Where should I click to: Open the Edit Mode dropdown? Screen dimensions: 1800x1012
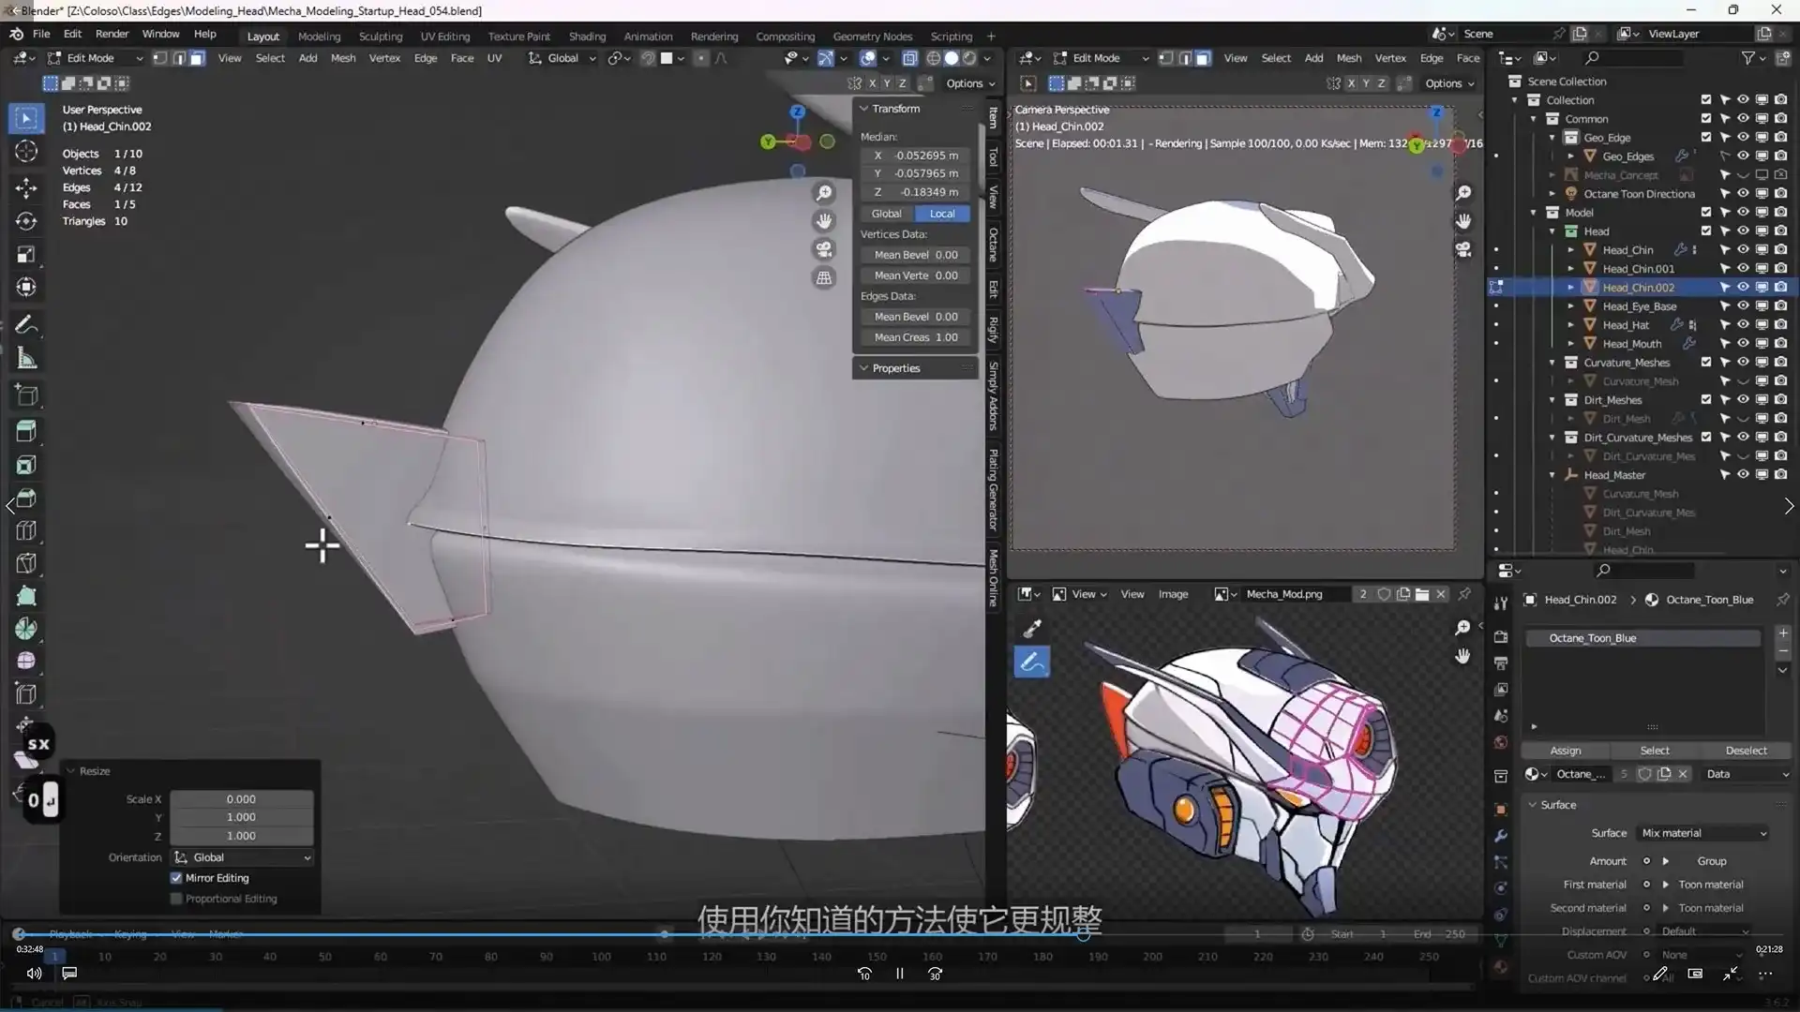[x=94, y=57]
